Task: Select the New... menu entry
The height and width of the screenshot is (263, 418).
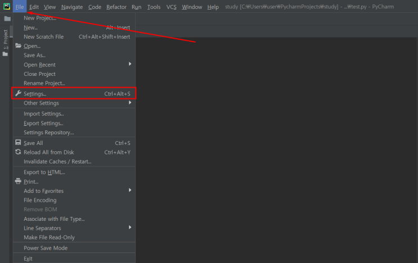Action: (x=74, y=28)
